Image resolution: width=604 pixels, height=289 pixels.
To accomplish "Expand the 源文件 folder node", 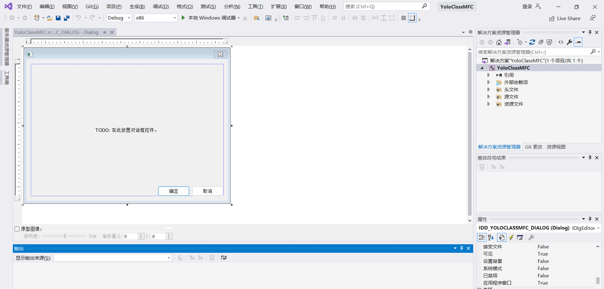I will [x=489, y=97].
